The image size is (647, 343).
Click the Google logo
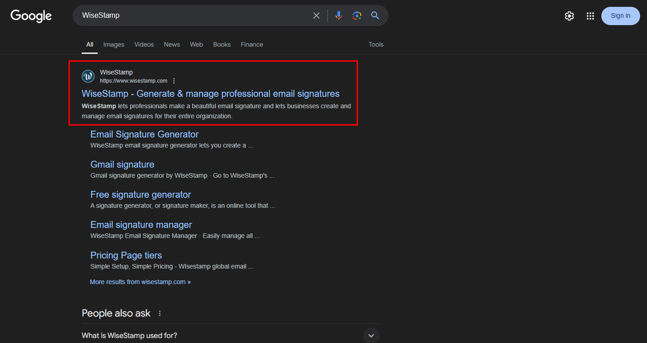pyautogui.click(x=31, y=16)
